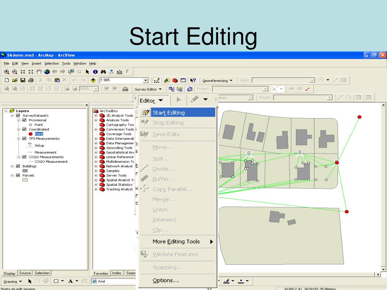387x290 pixels.
Task: Show the red ArcToolbox window icon
Action: point(175,80)
